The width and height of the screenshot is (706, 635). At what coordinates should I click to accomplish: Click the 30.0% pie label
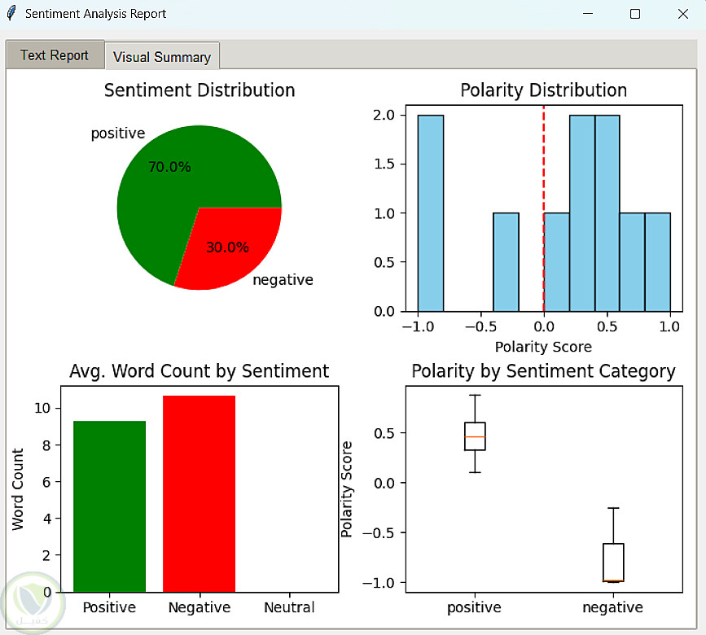tap(227, 247)
